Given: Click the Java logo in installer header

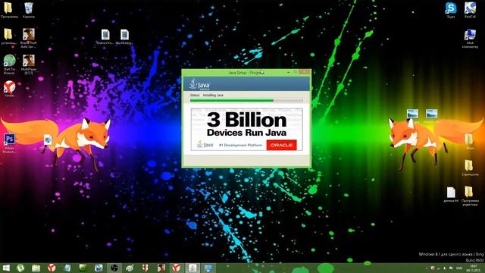Looking at the screenshot, I should 199,84.
